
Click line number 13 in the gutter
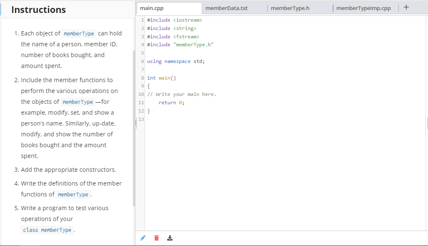141,119
